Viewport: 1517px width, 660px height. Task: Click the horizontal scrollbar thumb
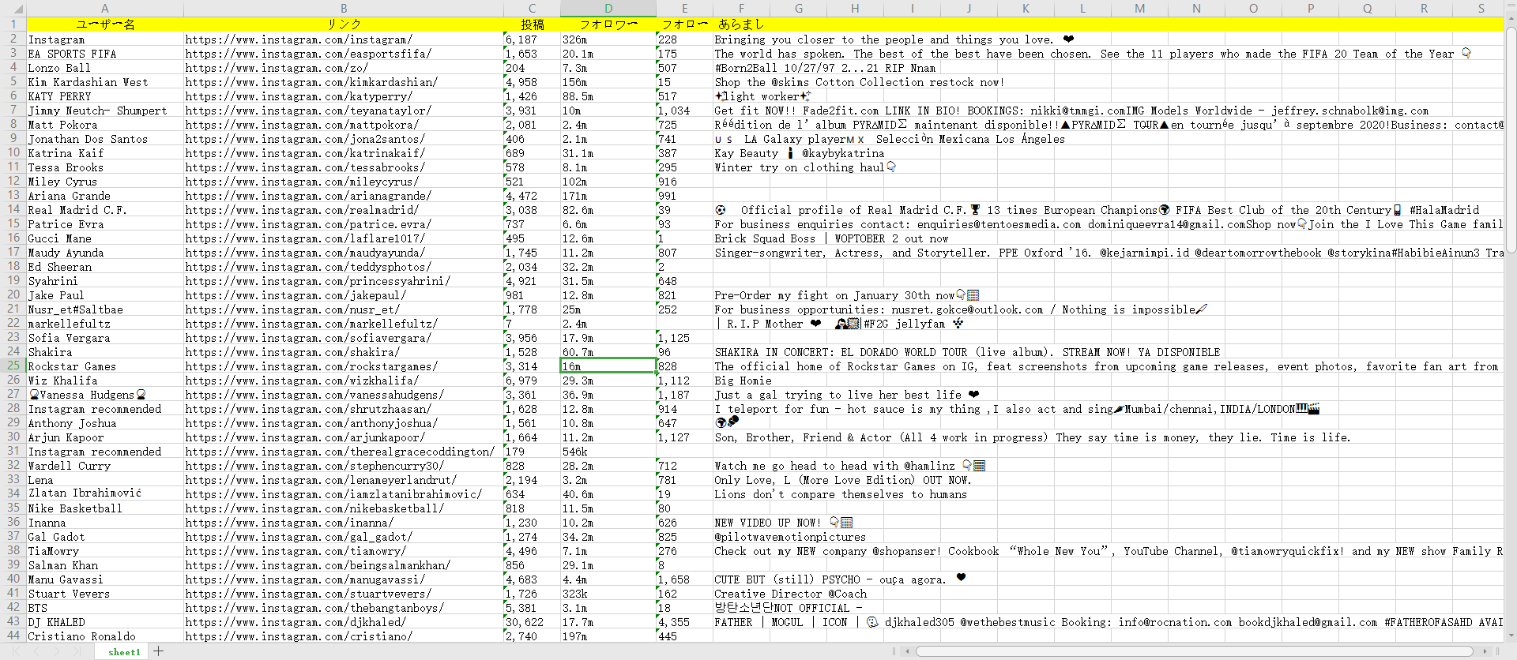pyautogui.click(x=1195, y=651)
